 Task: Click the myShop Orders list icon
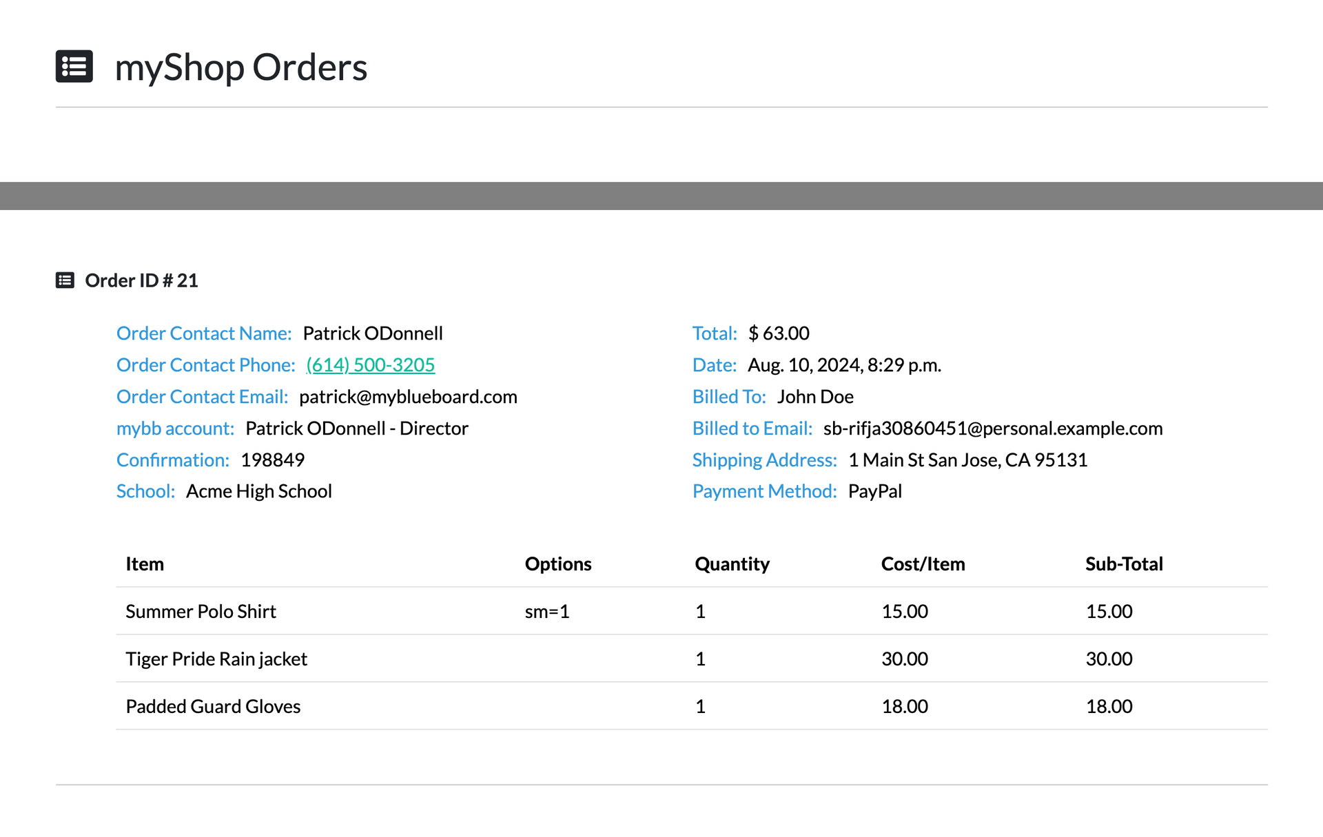[74, 67]
